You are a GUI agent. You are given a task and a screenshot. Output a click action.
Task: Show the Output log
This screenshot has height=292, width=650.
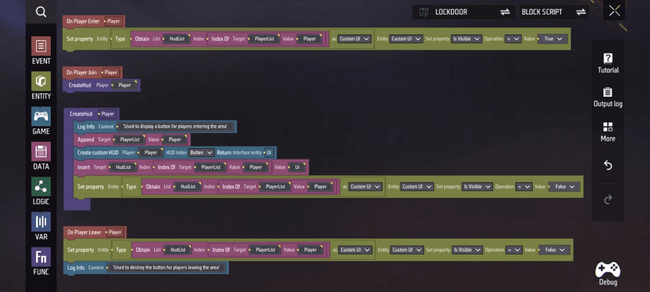tap(608, 97)
